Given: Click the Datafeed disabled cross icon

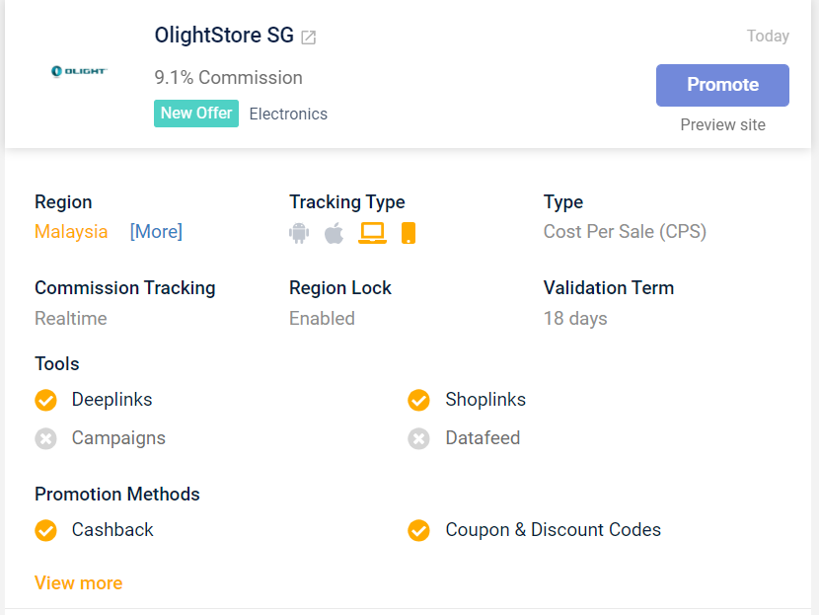Looking at the screenshot, I should pyautogui.click(x=419, y=439).
